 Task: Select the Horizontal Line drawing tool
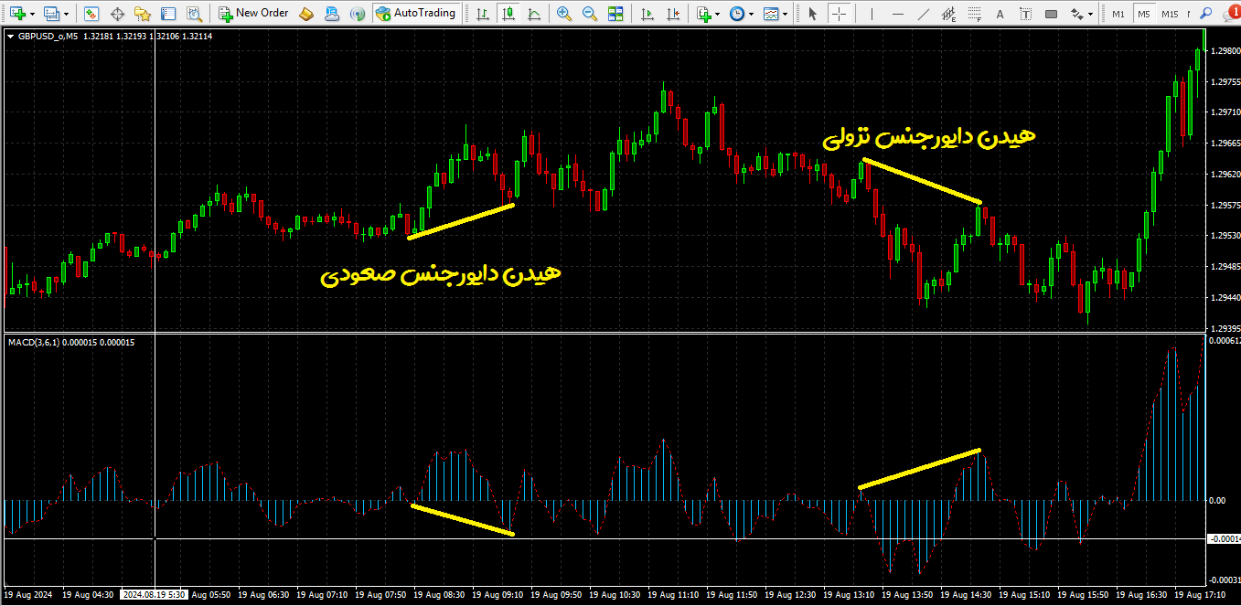click(x=897, y=14)
